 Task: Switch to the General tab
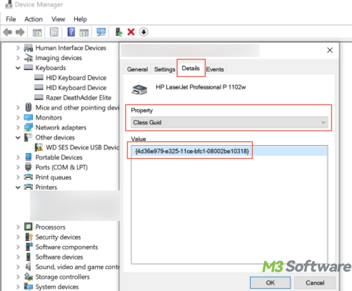[137, 69]
